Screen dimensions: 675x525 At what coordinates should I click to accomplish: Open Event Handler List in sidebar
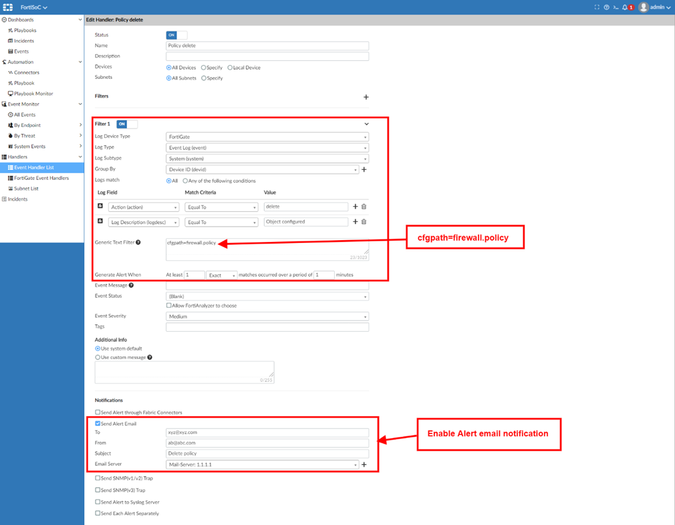click(x=34, y=167)
